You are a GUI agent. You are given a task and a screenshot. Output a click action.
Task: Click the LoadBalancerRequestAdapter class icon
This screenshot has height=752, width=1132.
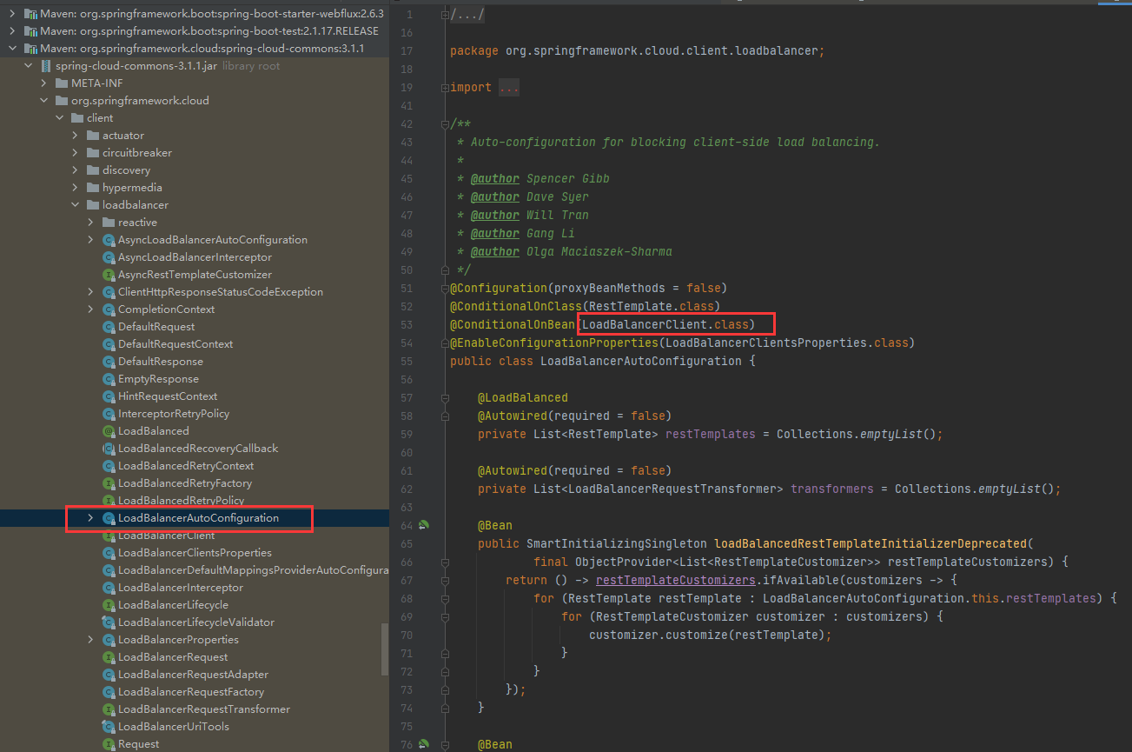click(x=109, y=675)
